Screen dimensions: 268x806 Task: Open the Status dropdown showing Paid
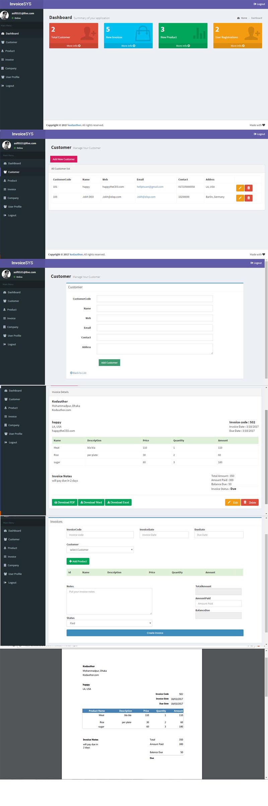point(109,623)
